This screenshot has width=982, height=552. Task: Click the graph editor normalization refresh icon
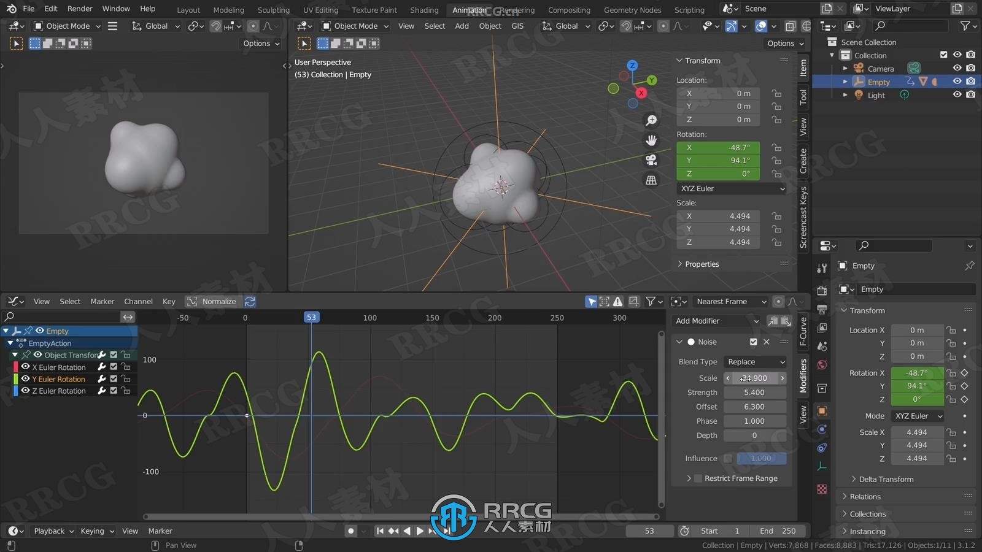point(250,301)
